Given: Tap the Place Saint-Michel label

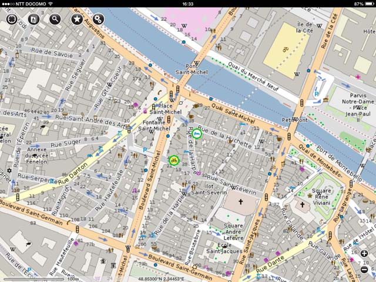Looking at the screenshot, I should [166, 109].
